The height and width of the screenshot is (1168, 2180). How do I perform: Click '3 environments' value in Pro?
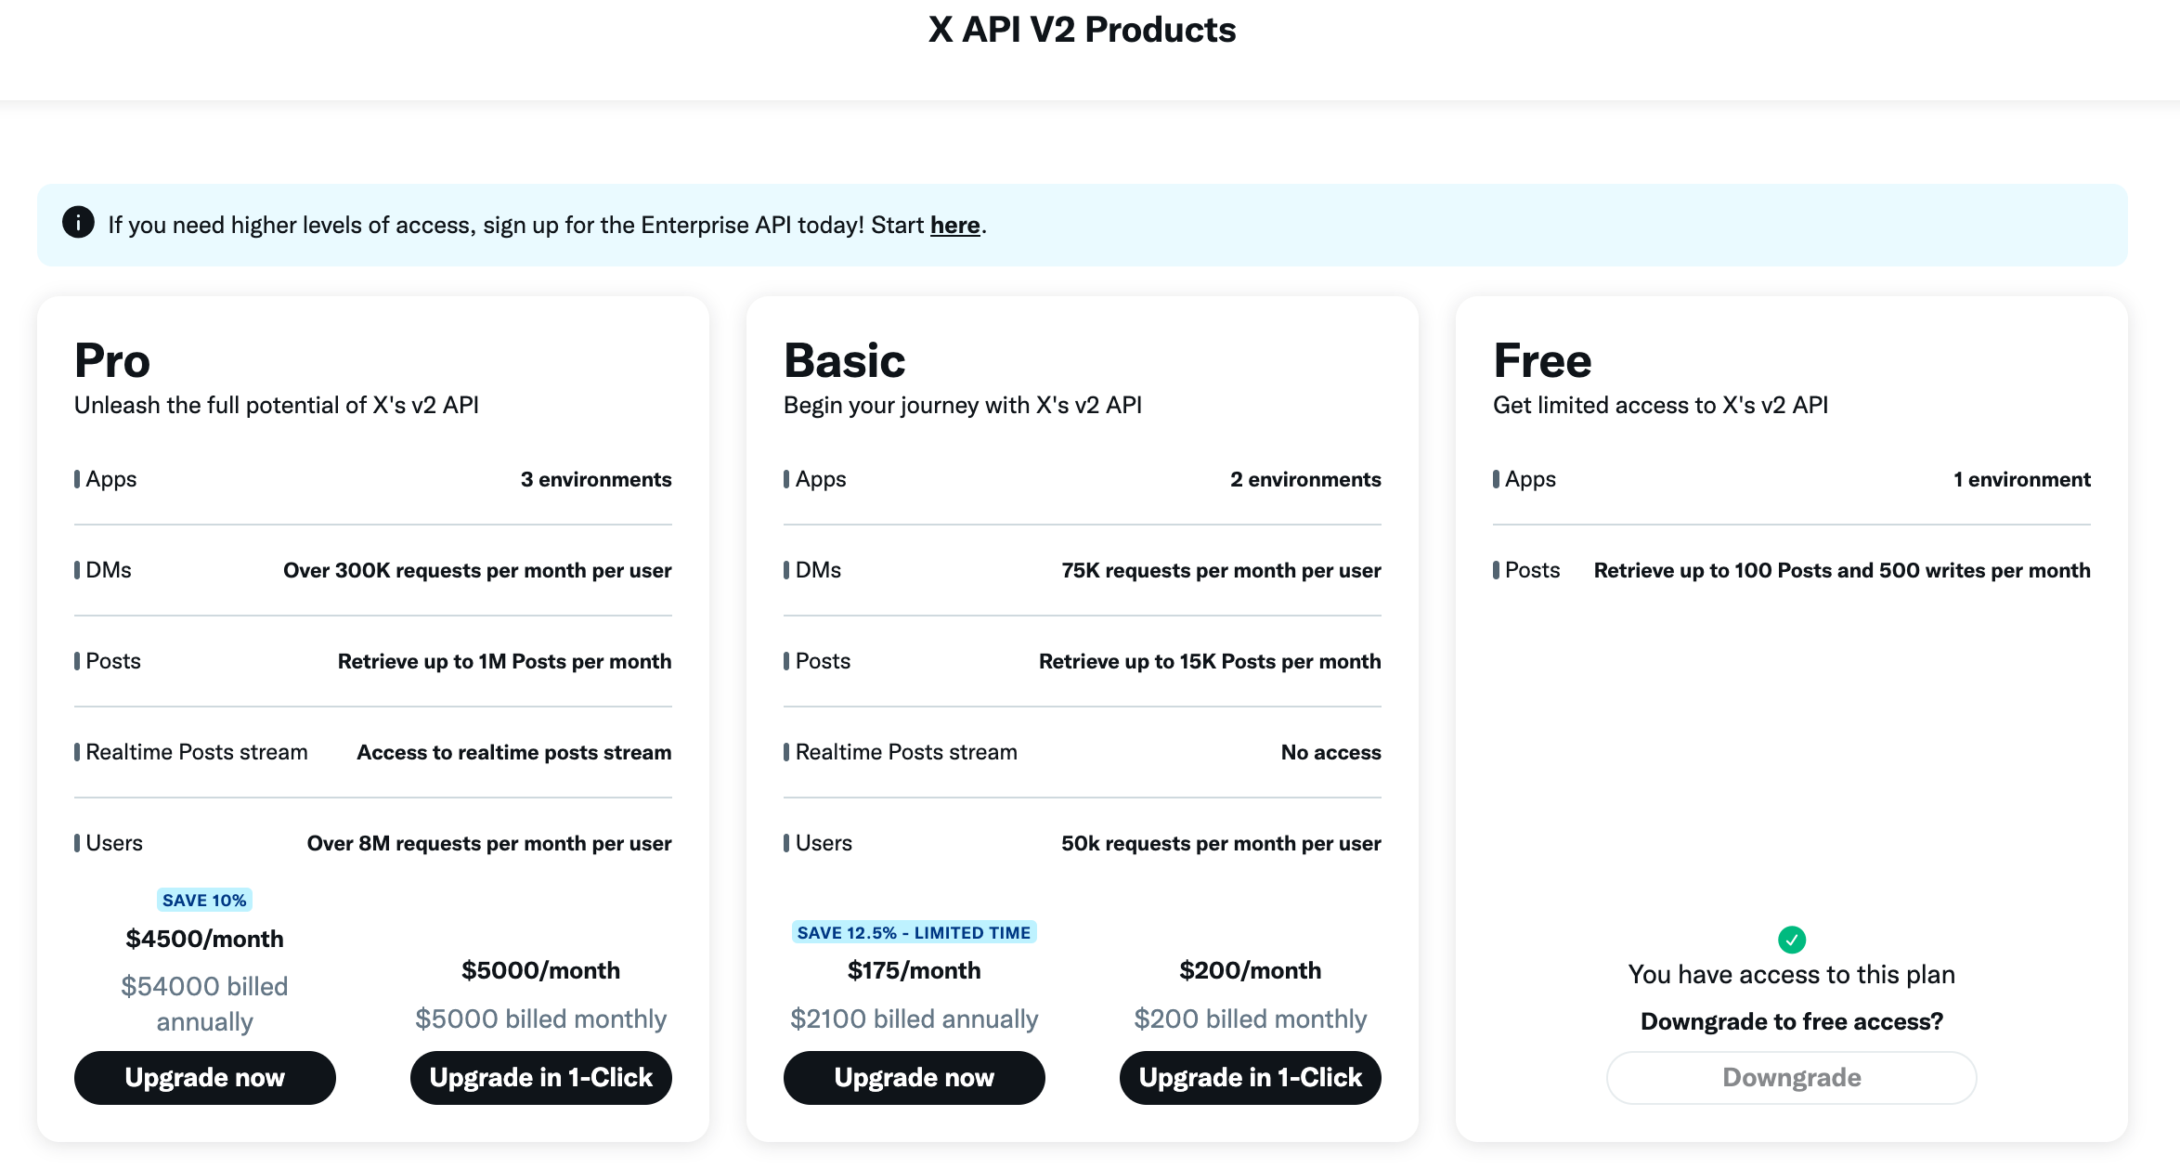pos(596,479)
